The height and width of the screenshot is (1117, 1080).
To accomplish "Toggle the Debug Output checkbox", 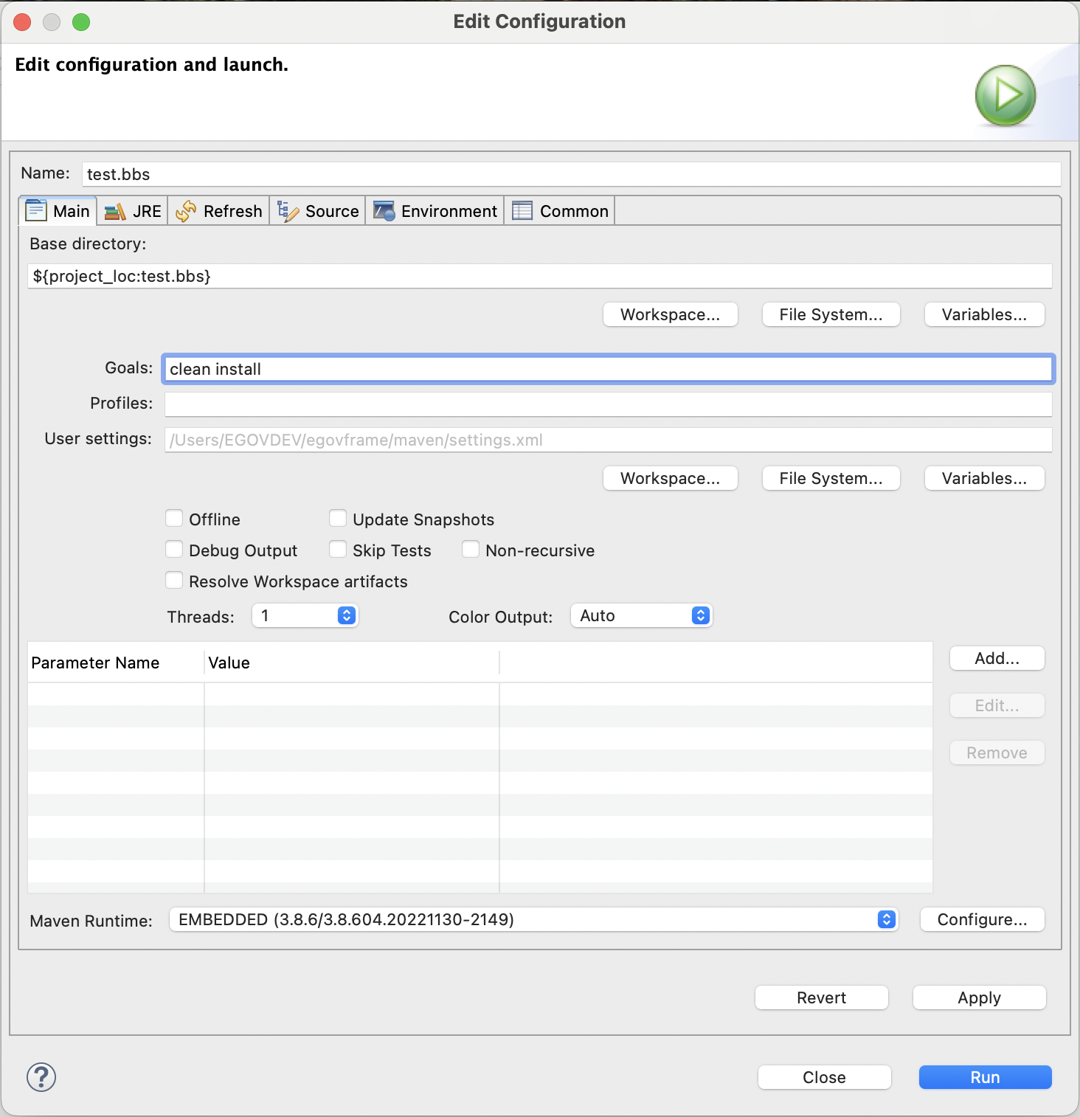I will 175,550.
